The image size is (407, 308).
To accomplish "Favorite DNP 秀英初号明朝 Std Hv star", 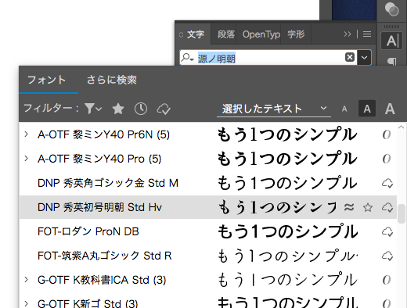I will 368,207.
